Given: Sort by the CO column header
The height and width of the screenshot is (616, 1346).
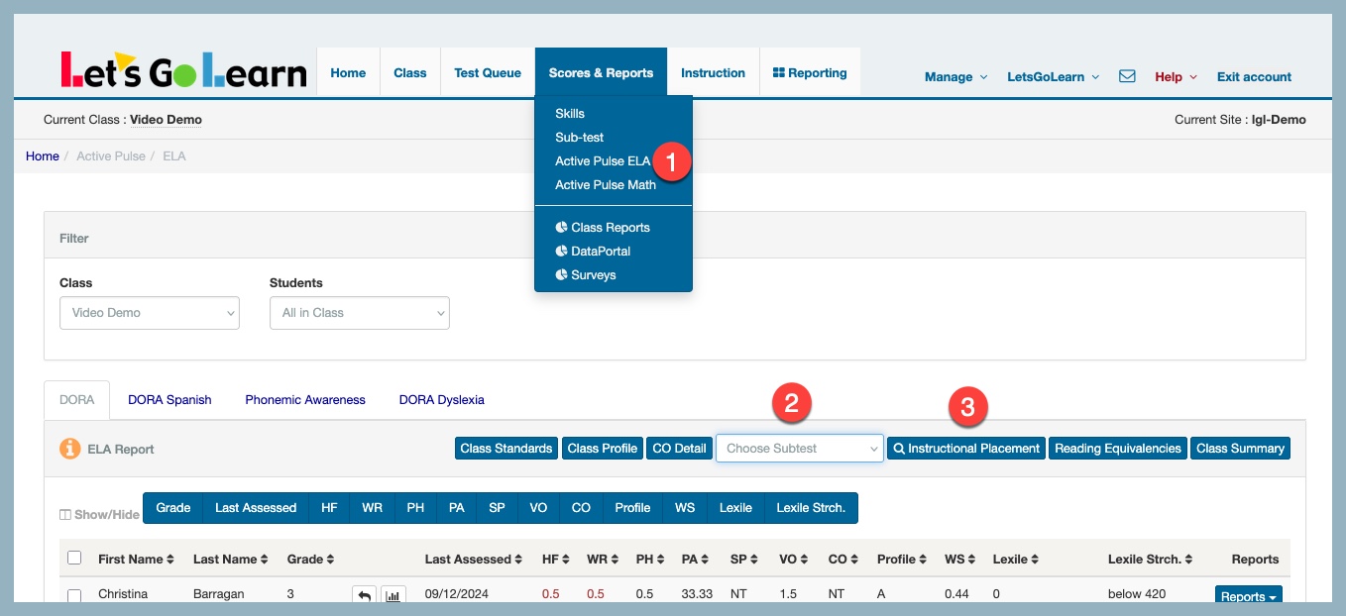Looking at the screenshot, I should (x=843, y=560).
